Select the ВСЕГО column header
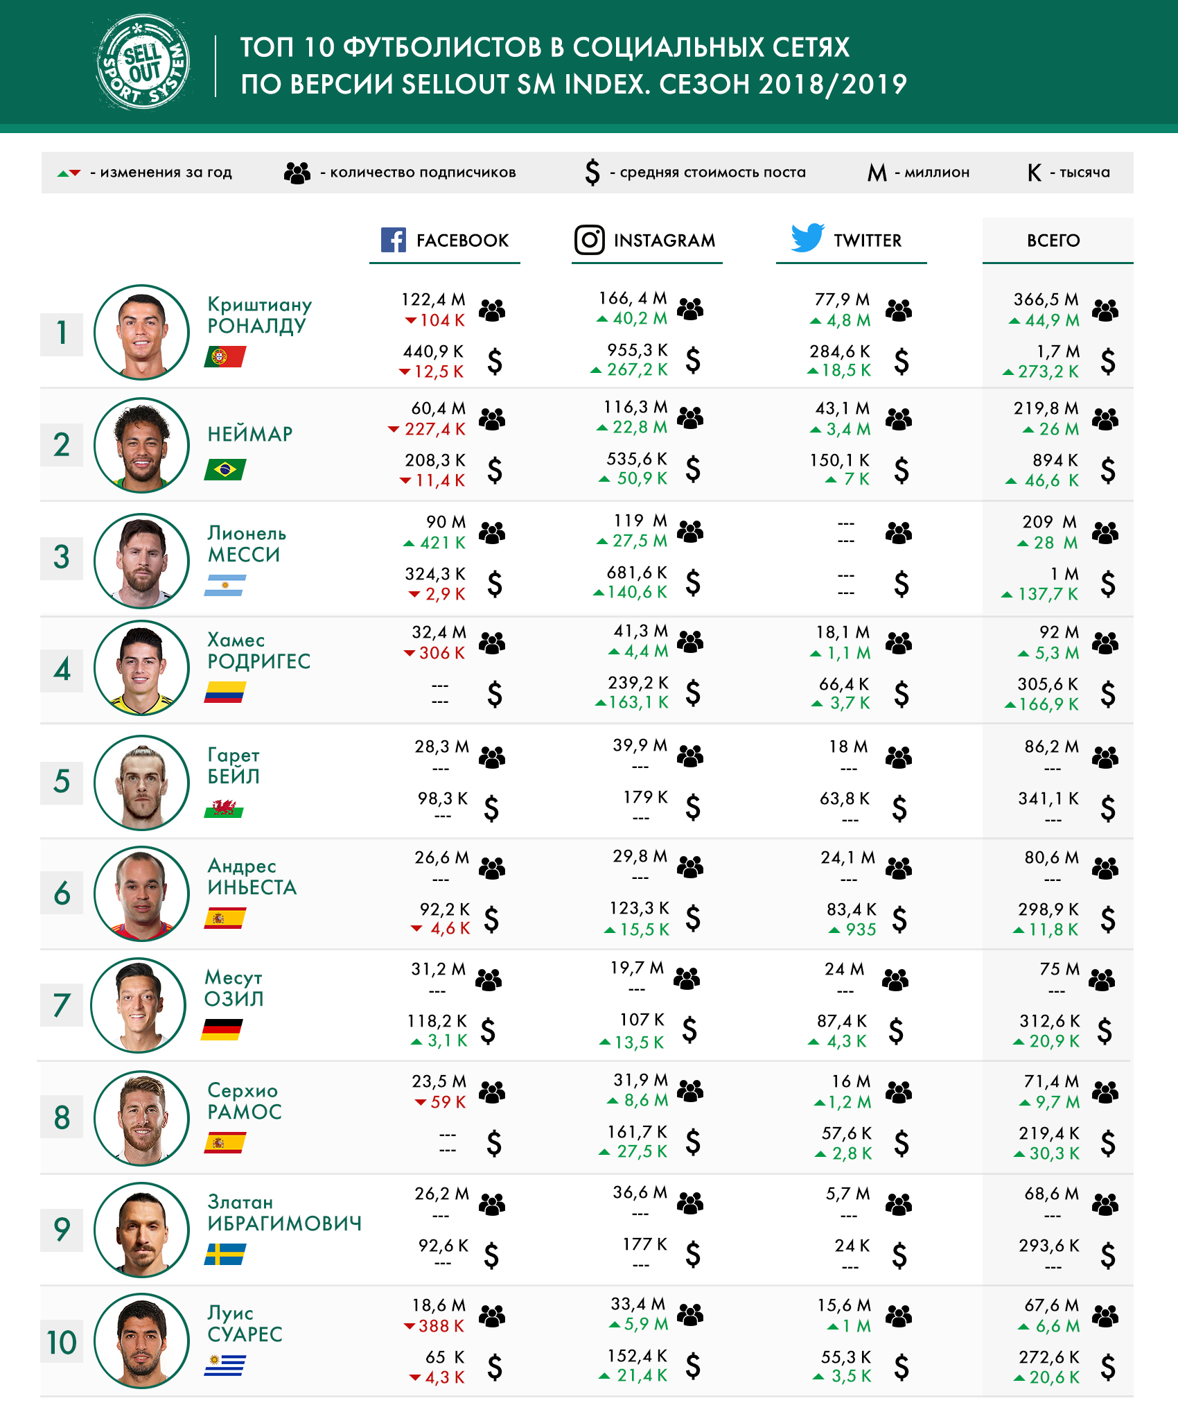This screenshot has width=1178, height=1421. pos(1057,241)
